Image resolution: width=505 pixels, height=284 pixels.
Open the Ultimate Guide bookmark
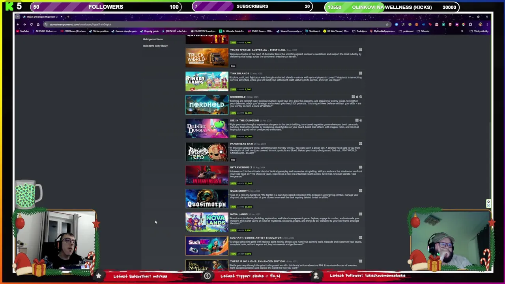point(232,31)
